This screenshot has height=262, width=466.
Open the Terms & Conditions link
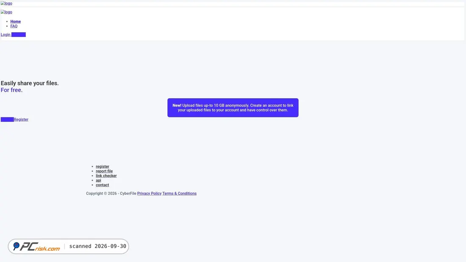click(x=179, y=193)
